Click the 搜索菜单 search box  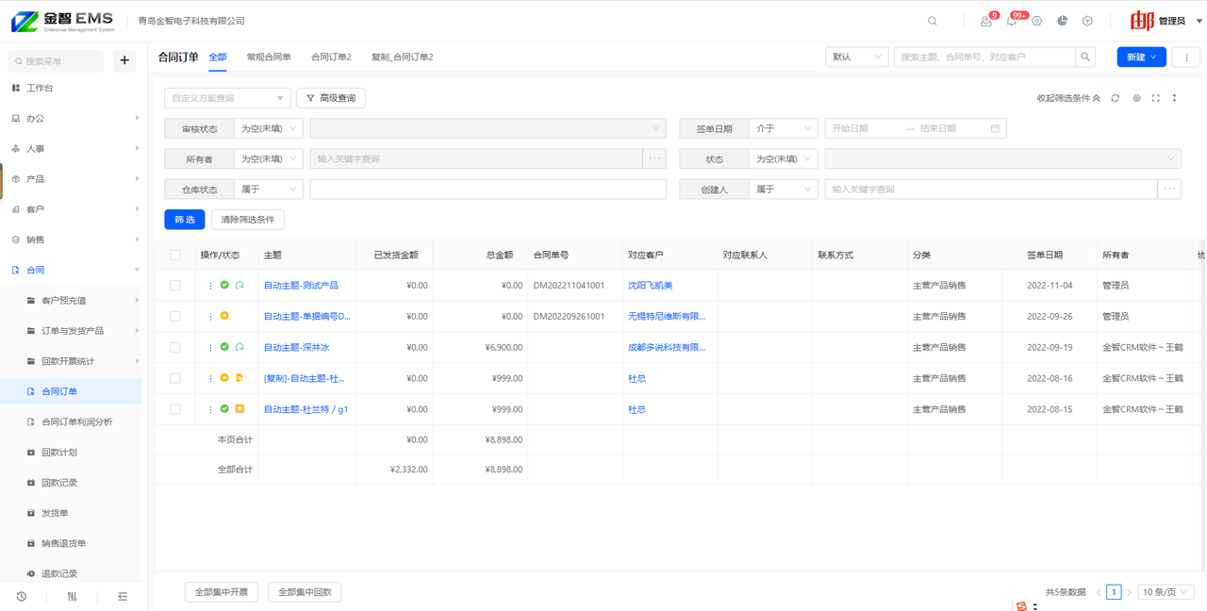(56, 61)
